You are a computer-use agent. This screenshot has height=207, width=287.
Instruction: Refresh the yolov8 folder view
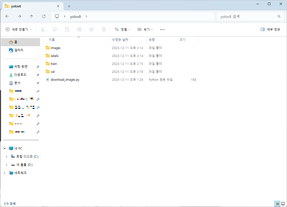(x=44, y=16)
